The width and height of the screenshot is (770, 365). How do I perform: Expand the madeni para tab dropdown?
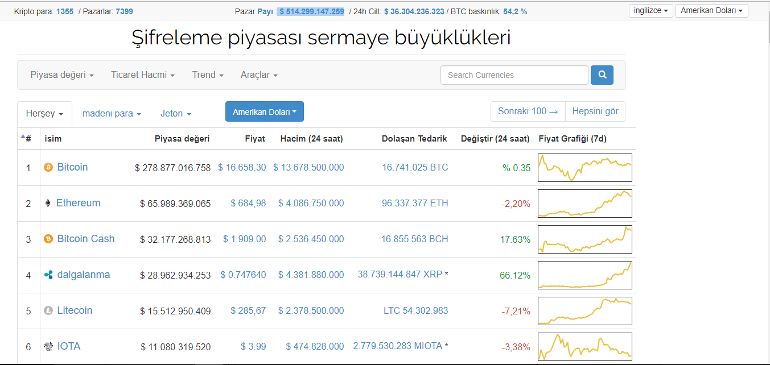point(112,114)
